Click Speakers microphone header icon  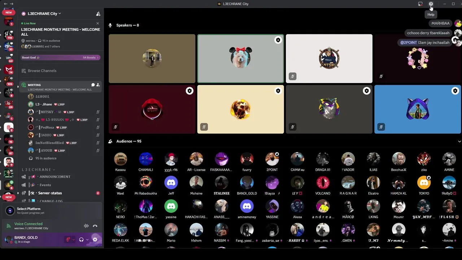(x=110, y=25)
